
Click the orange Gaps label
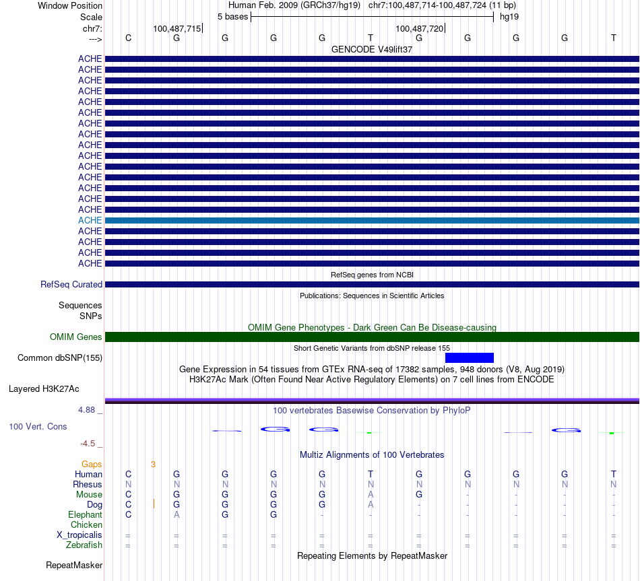coord(92,464)
